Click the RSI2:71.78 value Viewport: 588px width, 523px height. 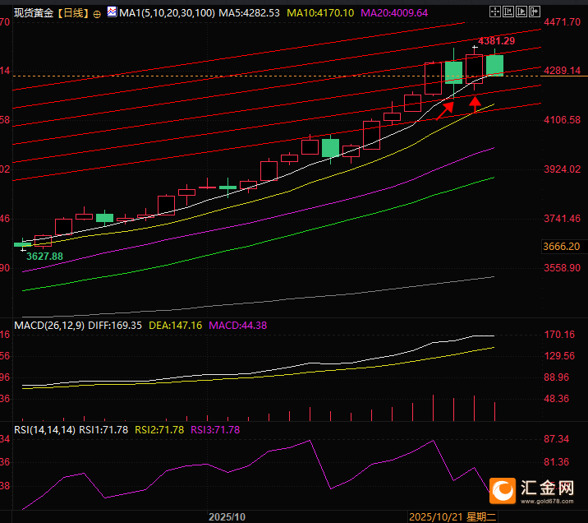(159, 429)
